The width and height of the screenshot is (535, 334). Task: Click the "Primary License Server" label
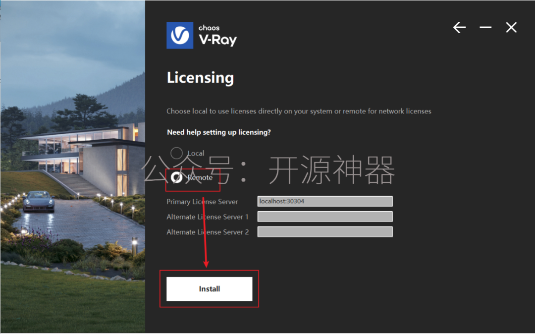click(x=202, y=202)
